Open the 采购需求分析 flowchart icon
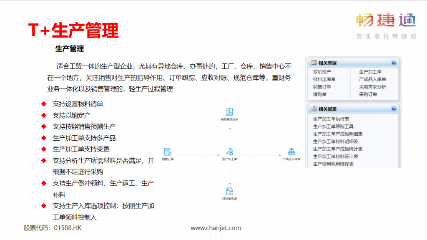Viewport: 427px width, 240px height. click(229, 112)
